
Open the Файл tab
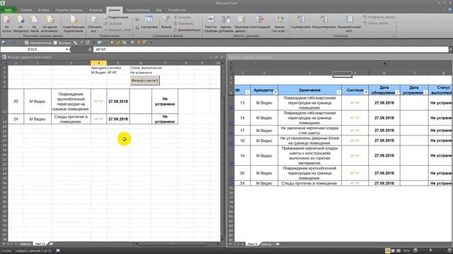click(x=8, y=10)
